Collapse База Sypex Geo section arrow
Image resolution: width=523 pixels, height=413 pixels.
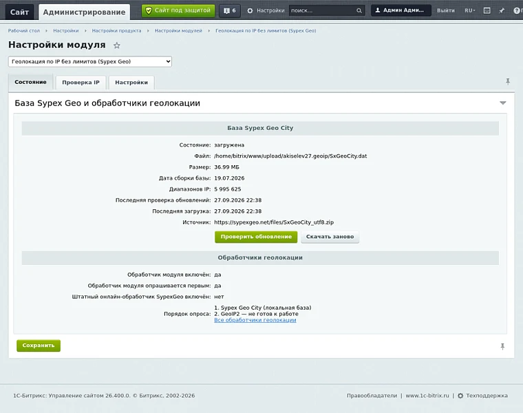coord(502,103)
